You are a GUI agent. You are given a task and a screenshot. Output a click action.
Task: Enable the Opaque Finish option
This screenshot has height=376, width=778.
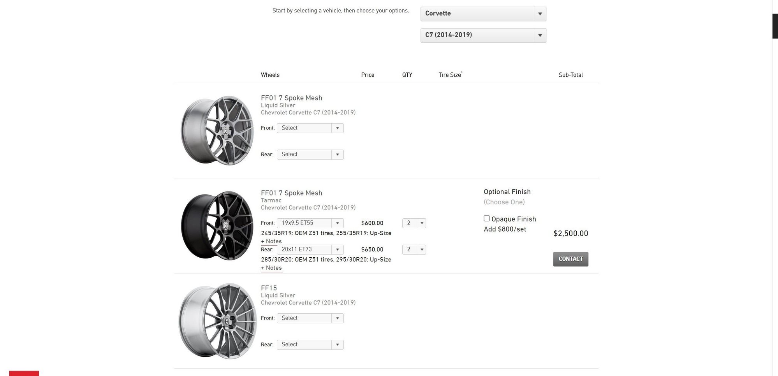[x=487, y=218]
